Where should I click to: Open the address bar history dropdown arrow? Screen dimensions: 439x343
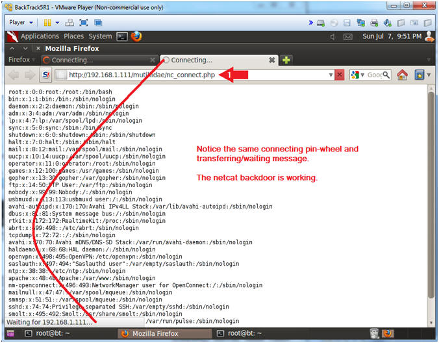(331, 75)
